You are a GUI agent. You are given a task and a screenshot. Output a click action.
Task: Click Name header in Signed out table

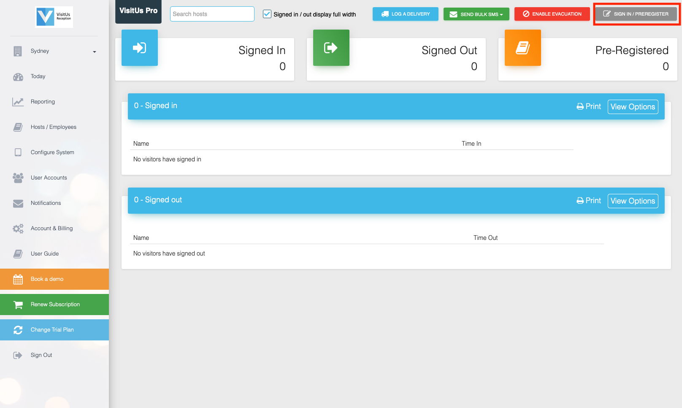coord(141,238)
